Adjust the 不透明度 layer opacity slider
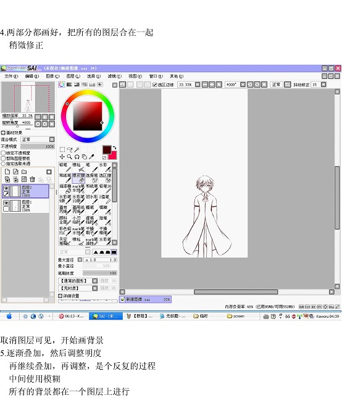 [x=38, y=146]
